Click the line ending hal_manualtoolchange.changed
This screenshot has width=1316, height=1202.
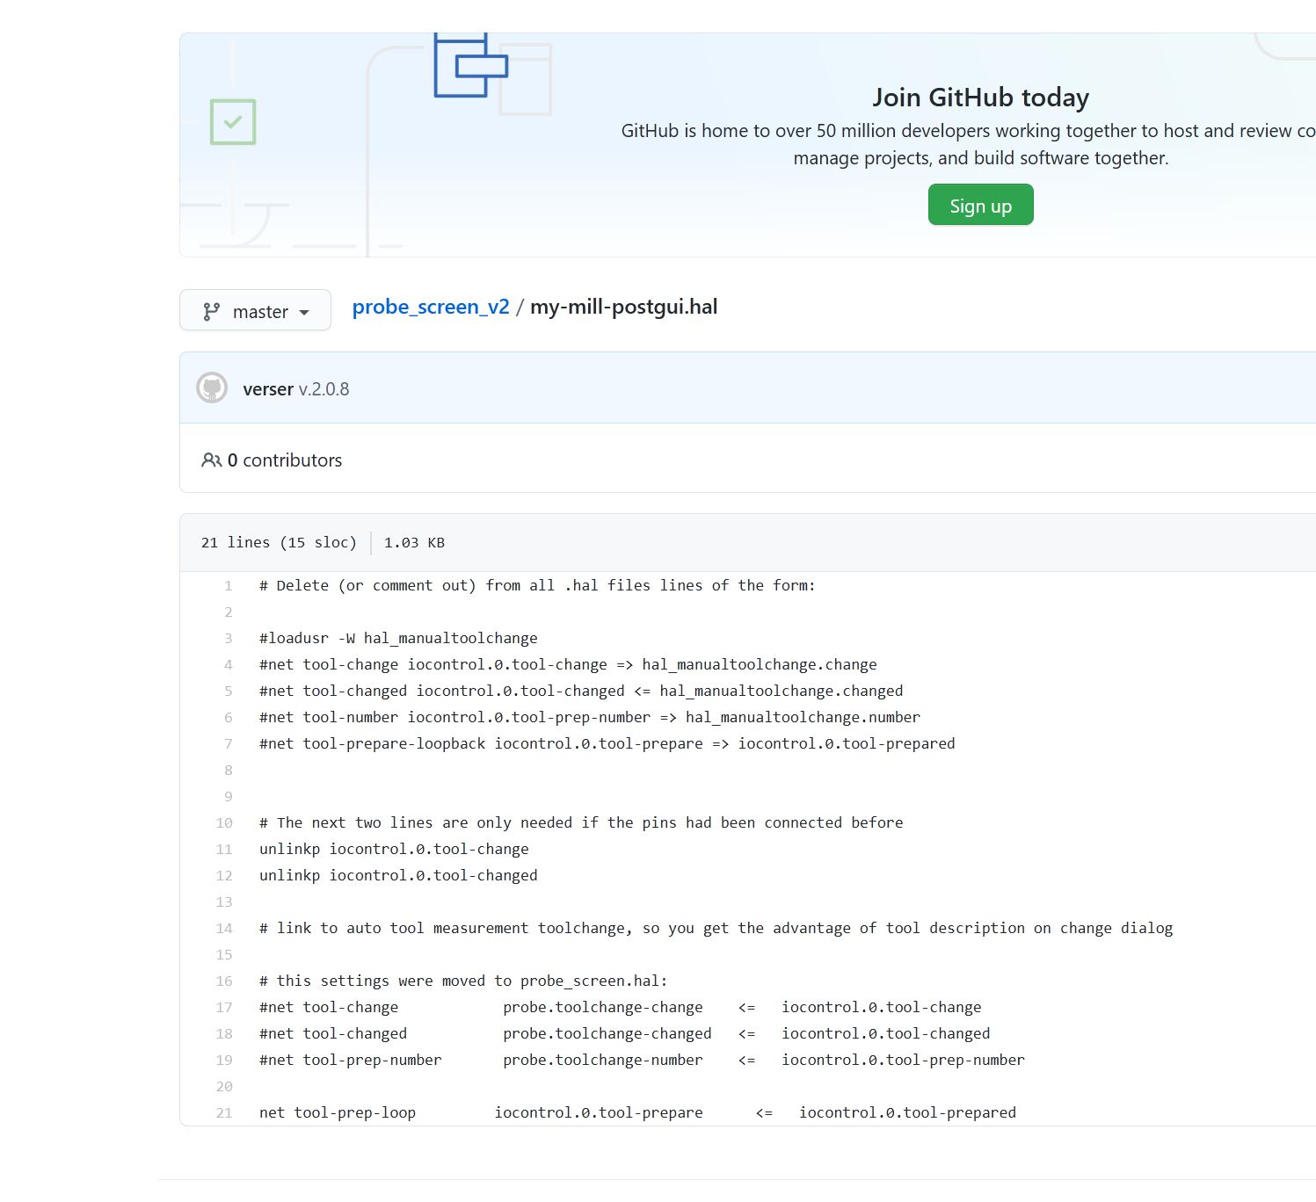(581, 691)
